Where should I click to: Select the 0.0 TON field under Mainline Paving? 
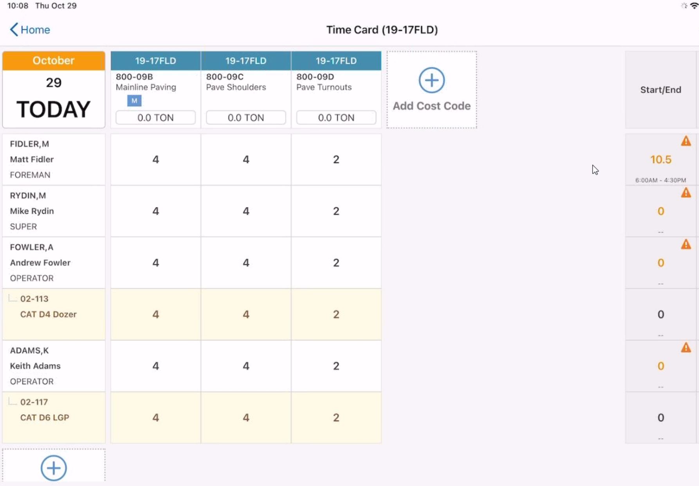click(x=155, y=117)
